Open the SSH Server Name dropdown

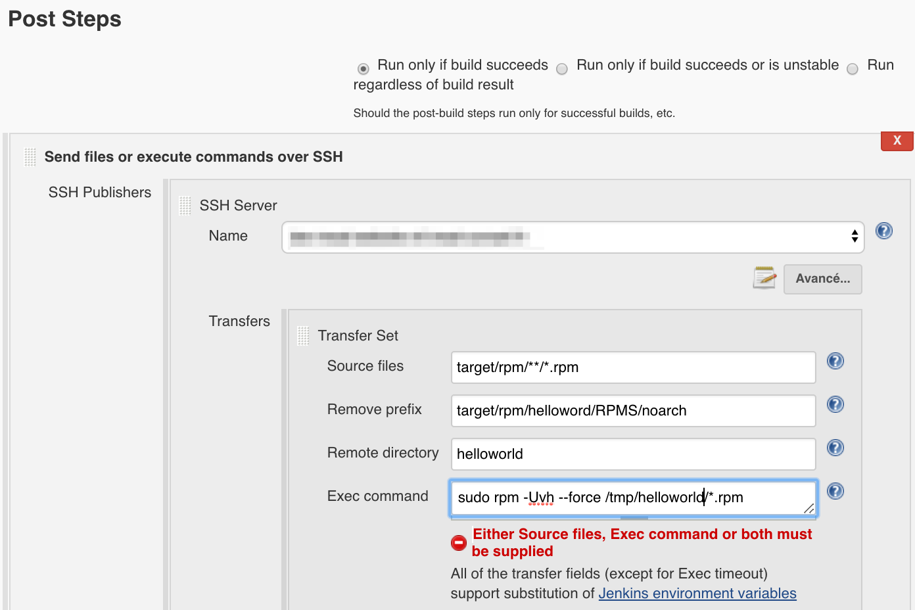[x=573, y=237]
